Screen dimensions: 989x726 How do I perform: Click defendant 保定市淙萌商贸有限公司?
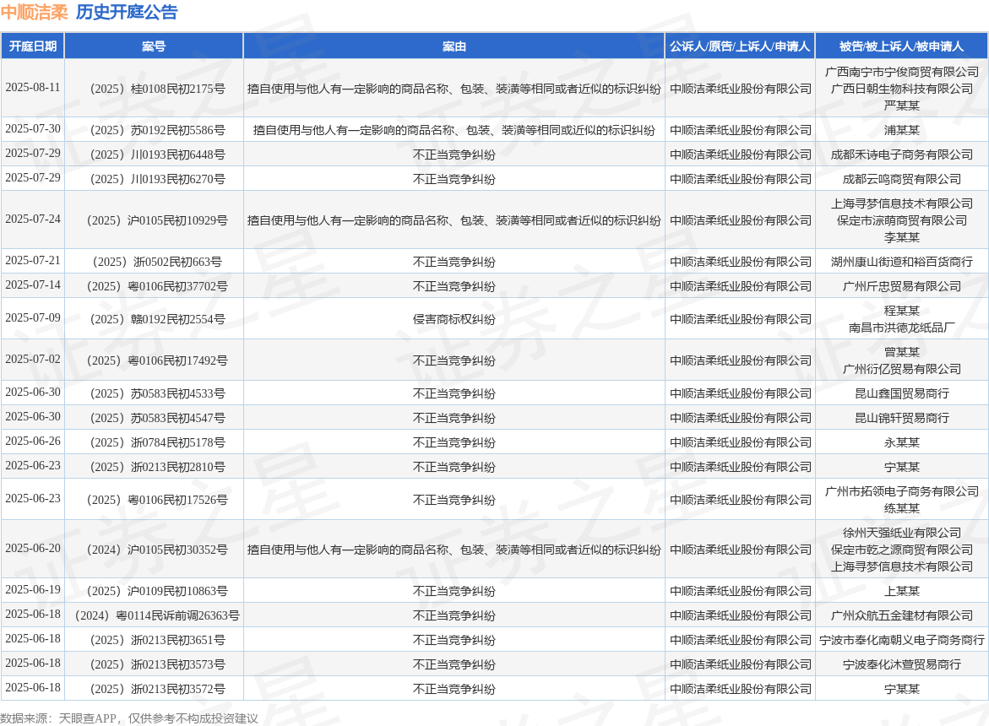[x=902, y=220]
